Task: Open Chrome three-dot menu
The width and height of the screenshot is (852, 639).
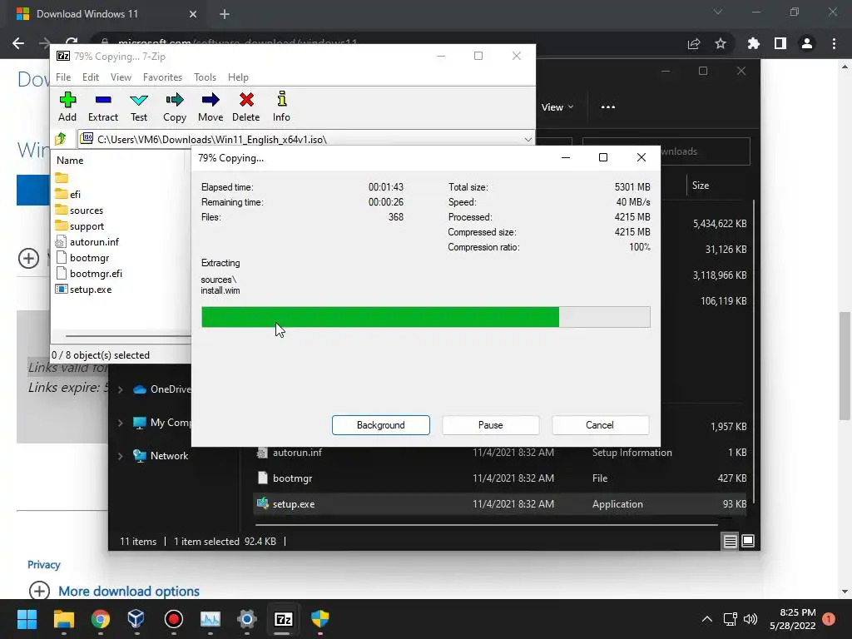Action: [834, 43]
